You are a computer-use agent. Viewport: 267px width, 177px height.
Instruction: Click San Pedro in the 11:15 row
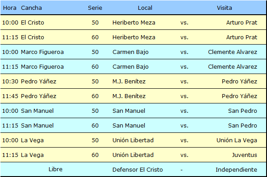click(x=242, y=125)
